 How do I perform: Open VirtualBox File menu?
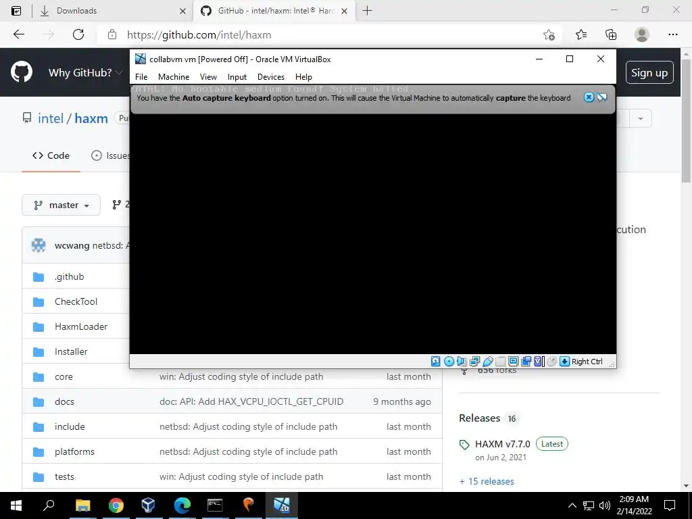[x=141, y=77]
